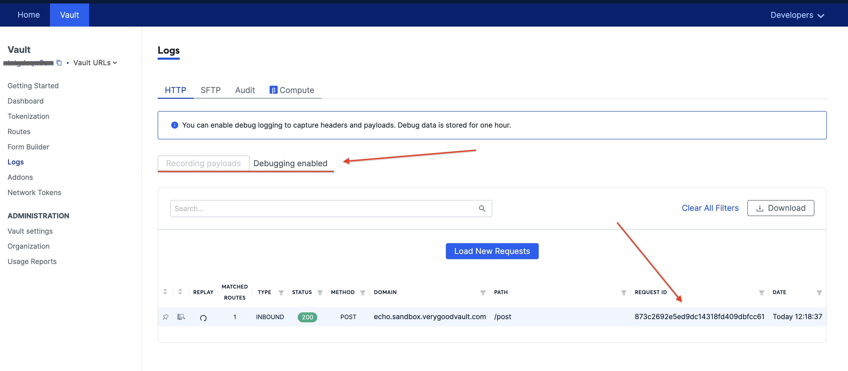Open the Audit tab
The height and width of the screenshot is (371, 848).
pyautogui.click(x=245, y=90)
